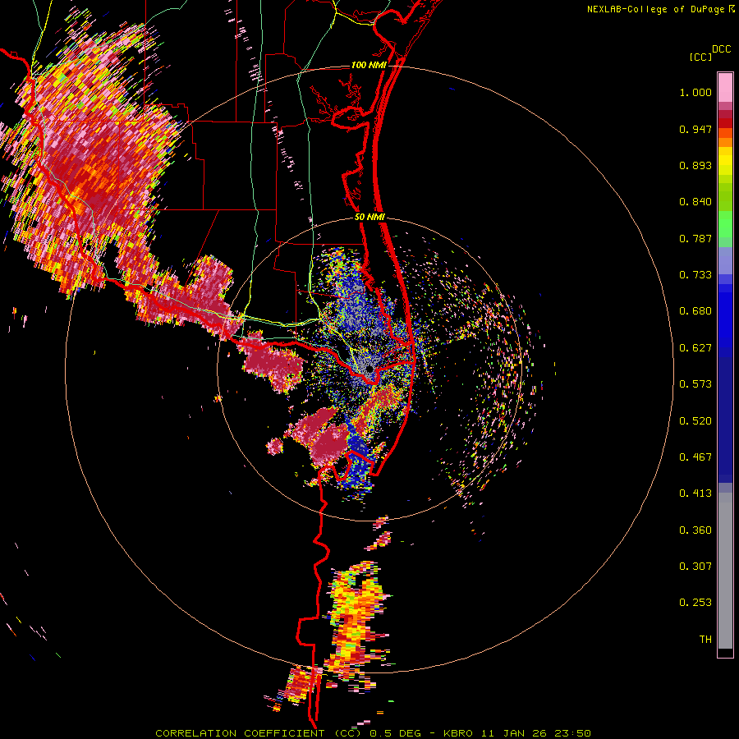
Task: Click the TH threshold label
Action: pyautogui.click(x=705, y=640)
